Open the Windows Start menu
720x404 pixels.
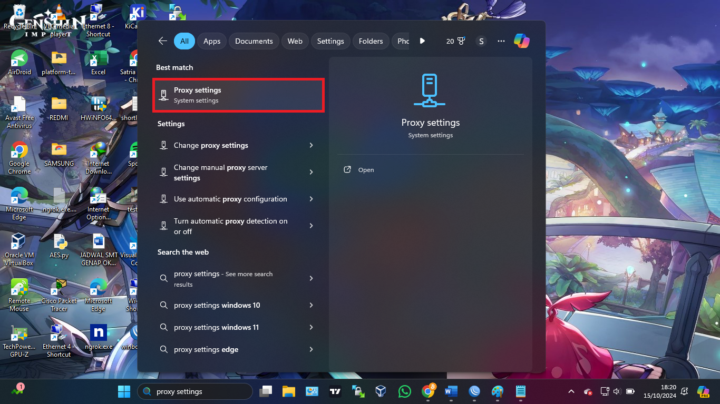click(x=124, y=391)
